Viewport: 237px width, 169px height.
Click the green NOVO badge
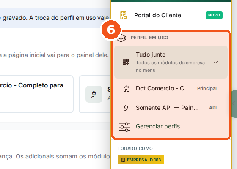(214, 15)
